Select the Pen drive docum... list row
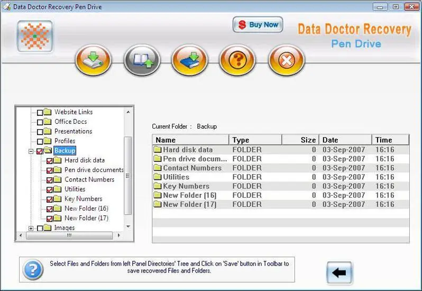 281,159
